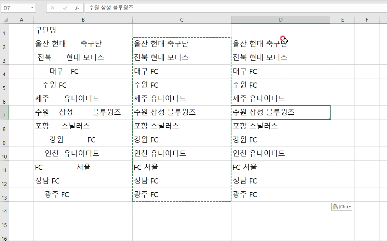Click the Cancel X icon in formula bar
This screenshot has width=387, height=241.
click(53, 8)
